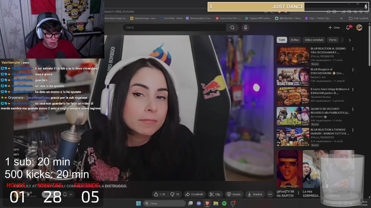Click the YouTube search magnifier icon
371x208 pixels.
pyautogui.click(x=232, y=27)
